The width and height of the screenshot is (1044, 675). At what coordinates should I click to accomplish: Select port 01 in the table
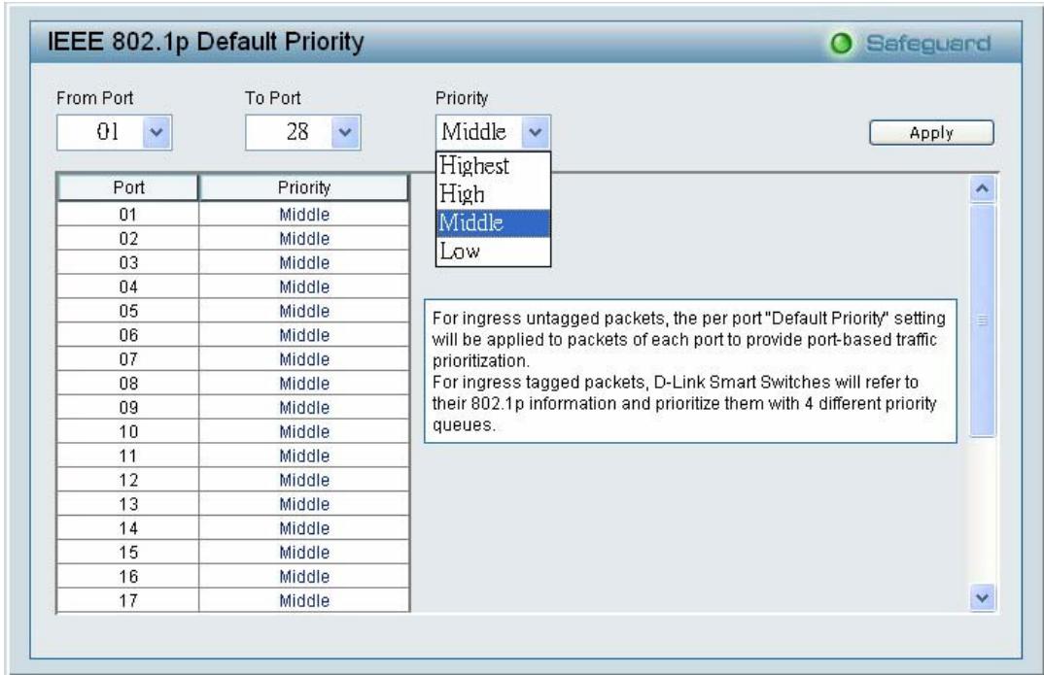pyautogui.click(x=128, y=214)
